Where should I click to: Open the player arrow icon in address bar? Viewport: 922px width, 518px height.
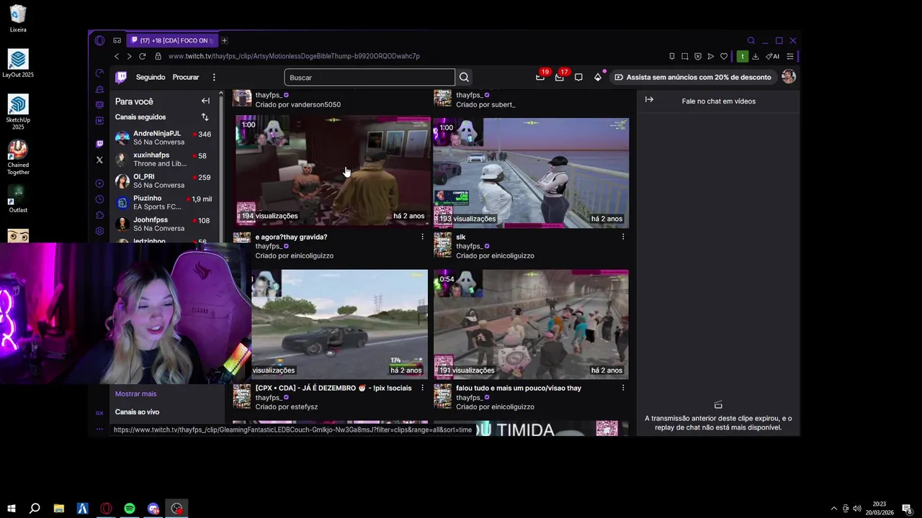[x=710, y=56]
